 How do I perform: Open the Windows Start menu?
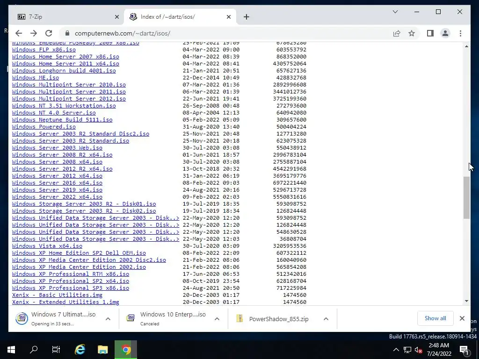11,350
